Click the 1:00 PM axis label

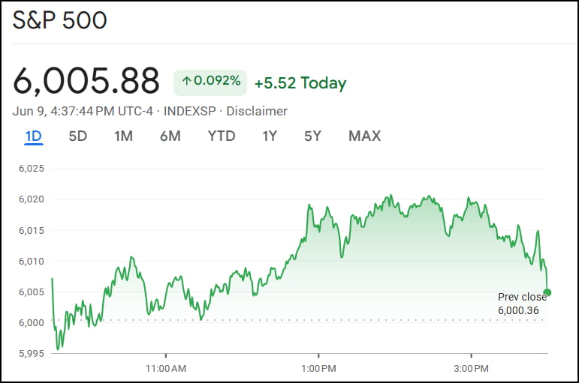pos(318,368)
